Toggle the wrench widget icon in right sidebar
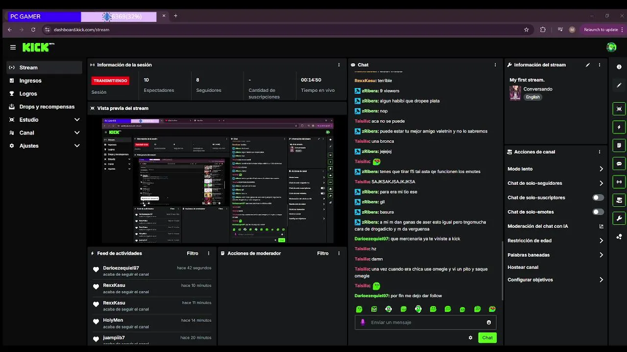 [x=619, y=218]
